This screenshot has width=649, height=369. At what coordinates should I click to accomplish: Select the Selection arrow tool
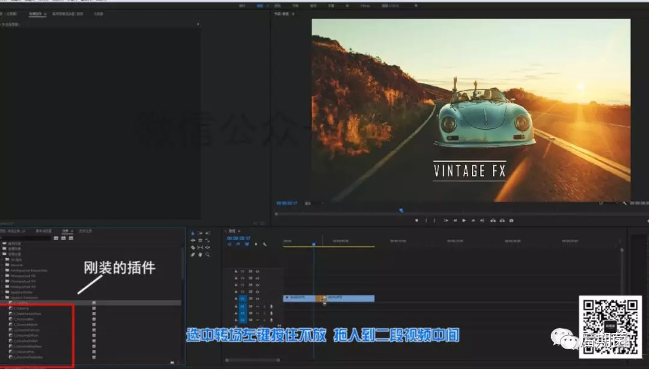coord(193,233)
